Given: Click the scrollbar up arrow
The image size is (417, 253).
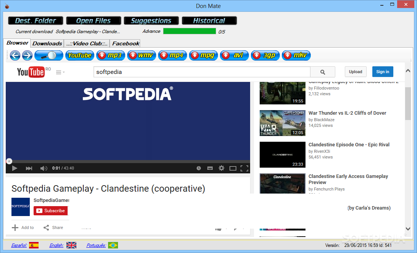Looking at the screenshot, I should click(408, 71).
